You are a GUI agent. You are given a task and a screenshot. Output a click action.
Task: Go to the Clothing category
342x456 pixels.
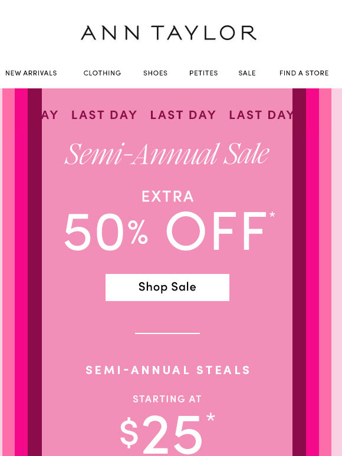(102, 73)
